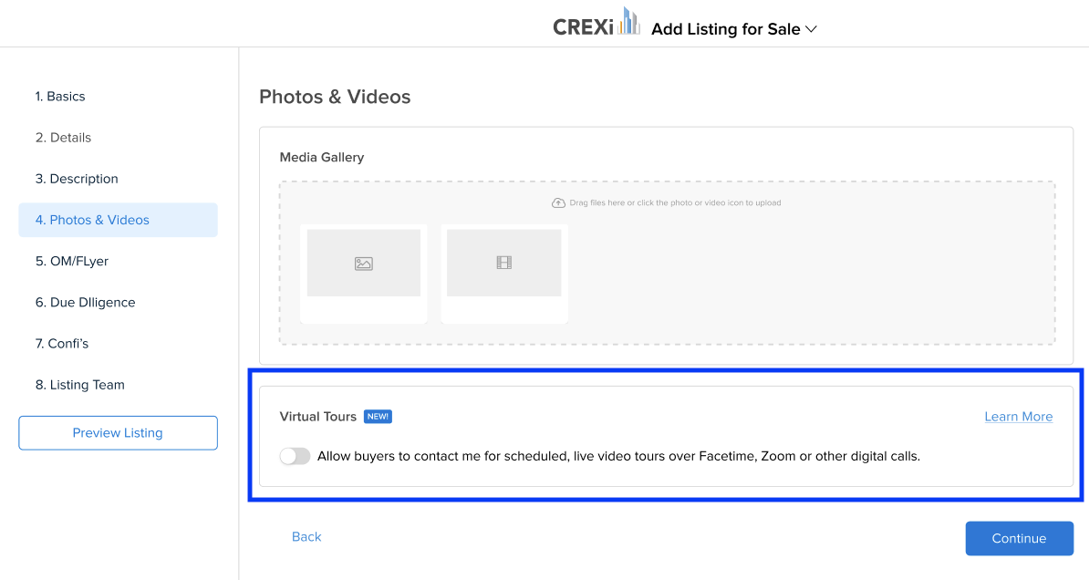The image size is (1089, 580).
Task: Open the 7. Confi's step
Action: (62, 344)
